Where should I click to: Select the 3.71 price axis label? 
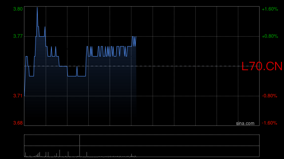point(18,96)
